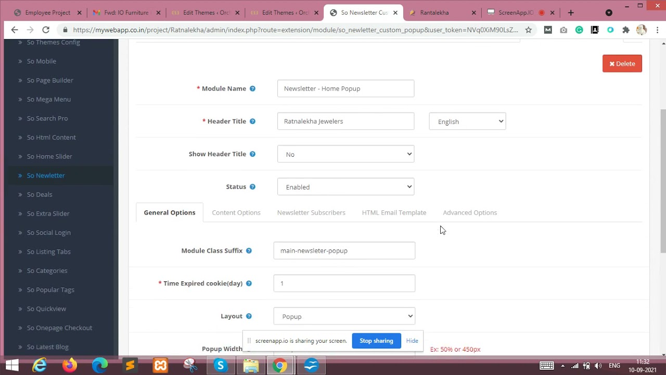This screenshot has width=666, height=375.
Task: Open the browser extensions puzzle icon
Action: 626,30
